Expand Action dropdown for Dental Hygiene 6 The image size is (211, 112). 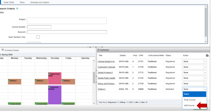tap(194, 73)
